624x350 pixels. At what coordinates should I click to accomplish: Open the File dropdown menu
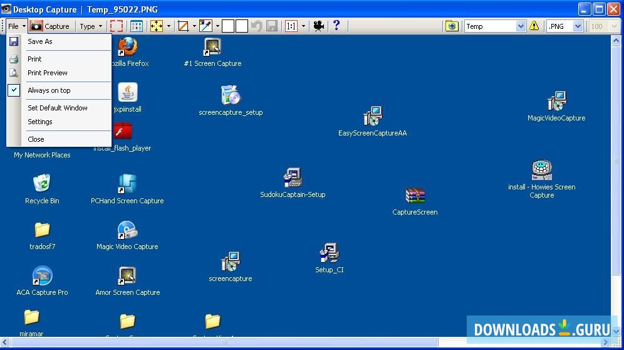click(x=17, y=26)
